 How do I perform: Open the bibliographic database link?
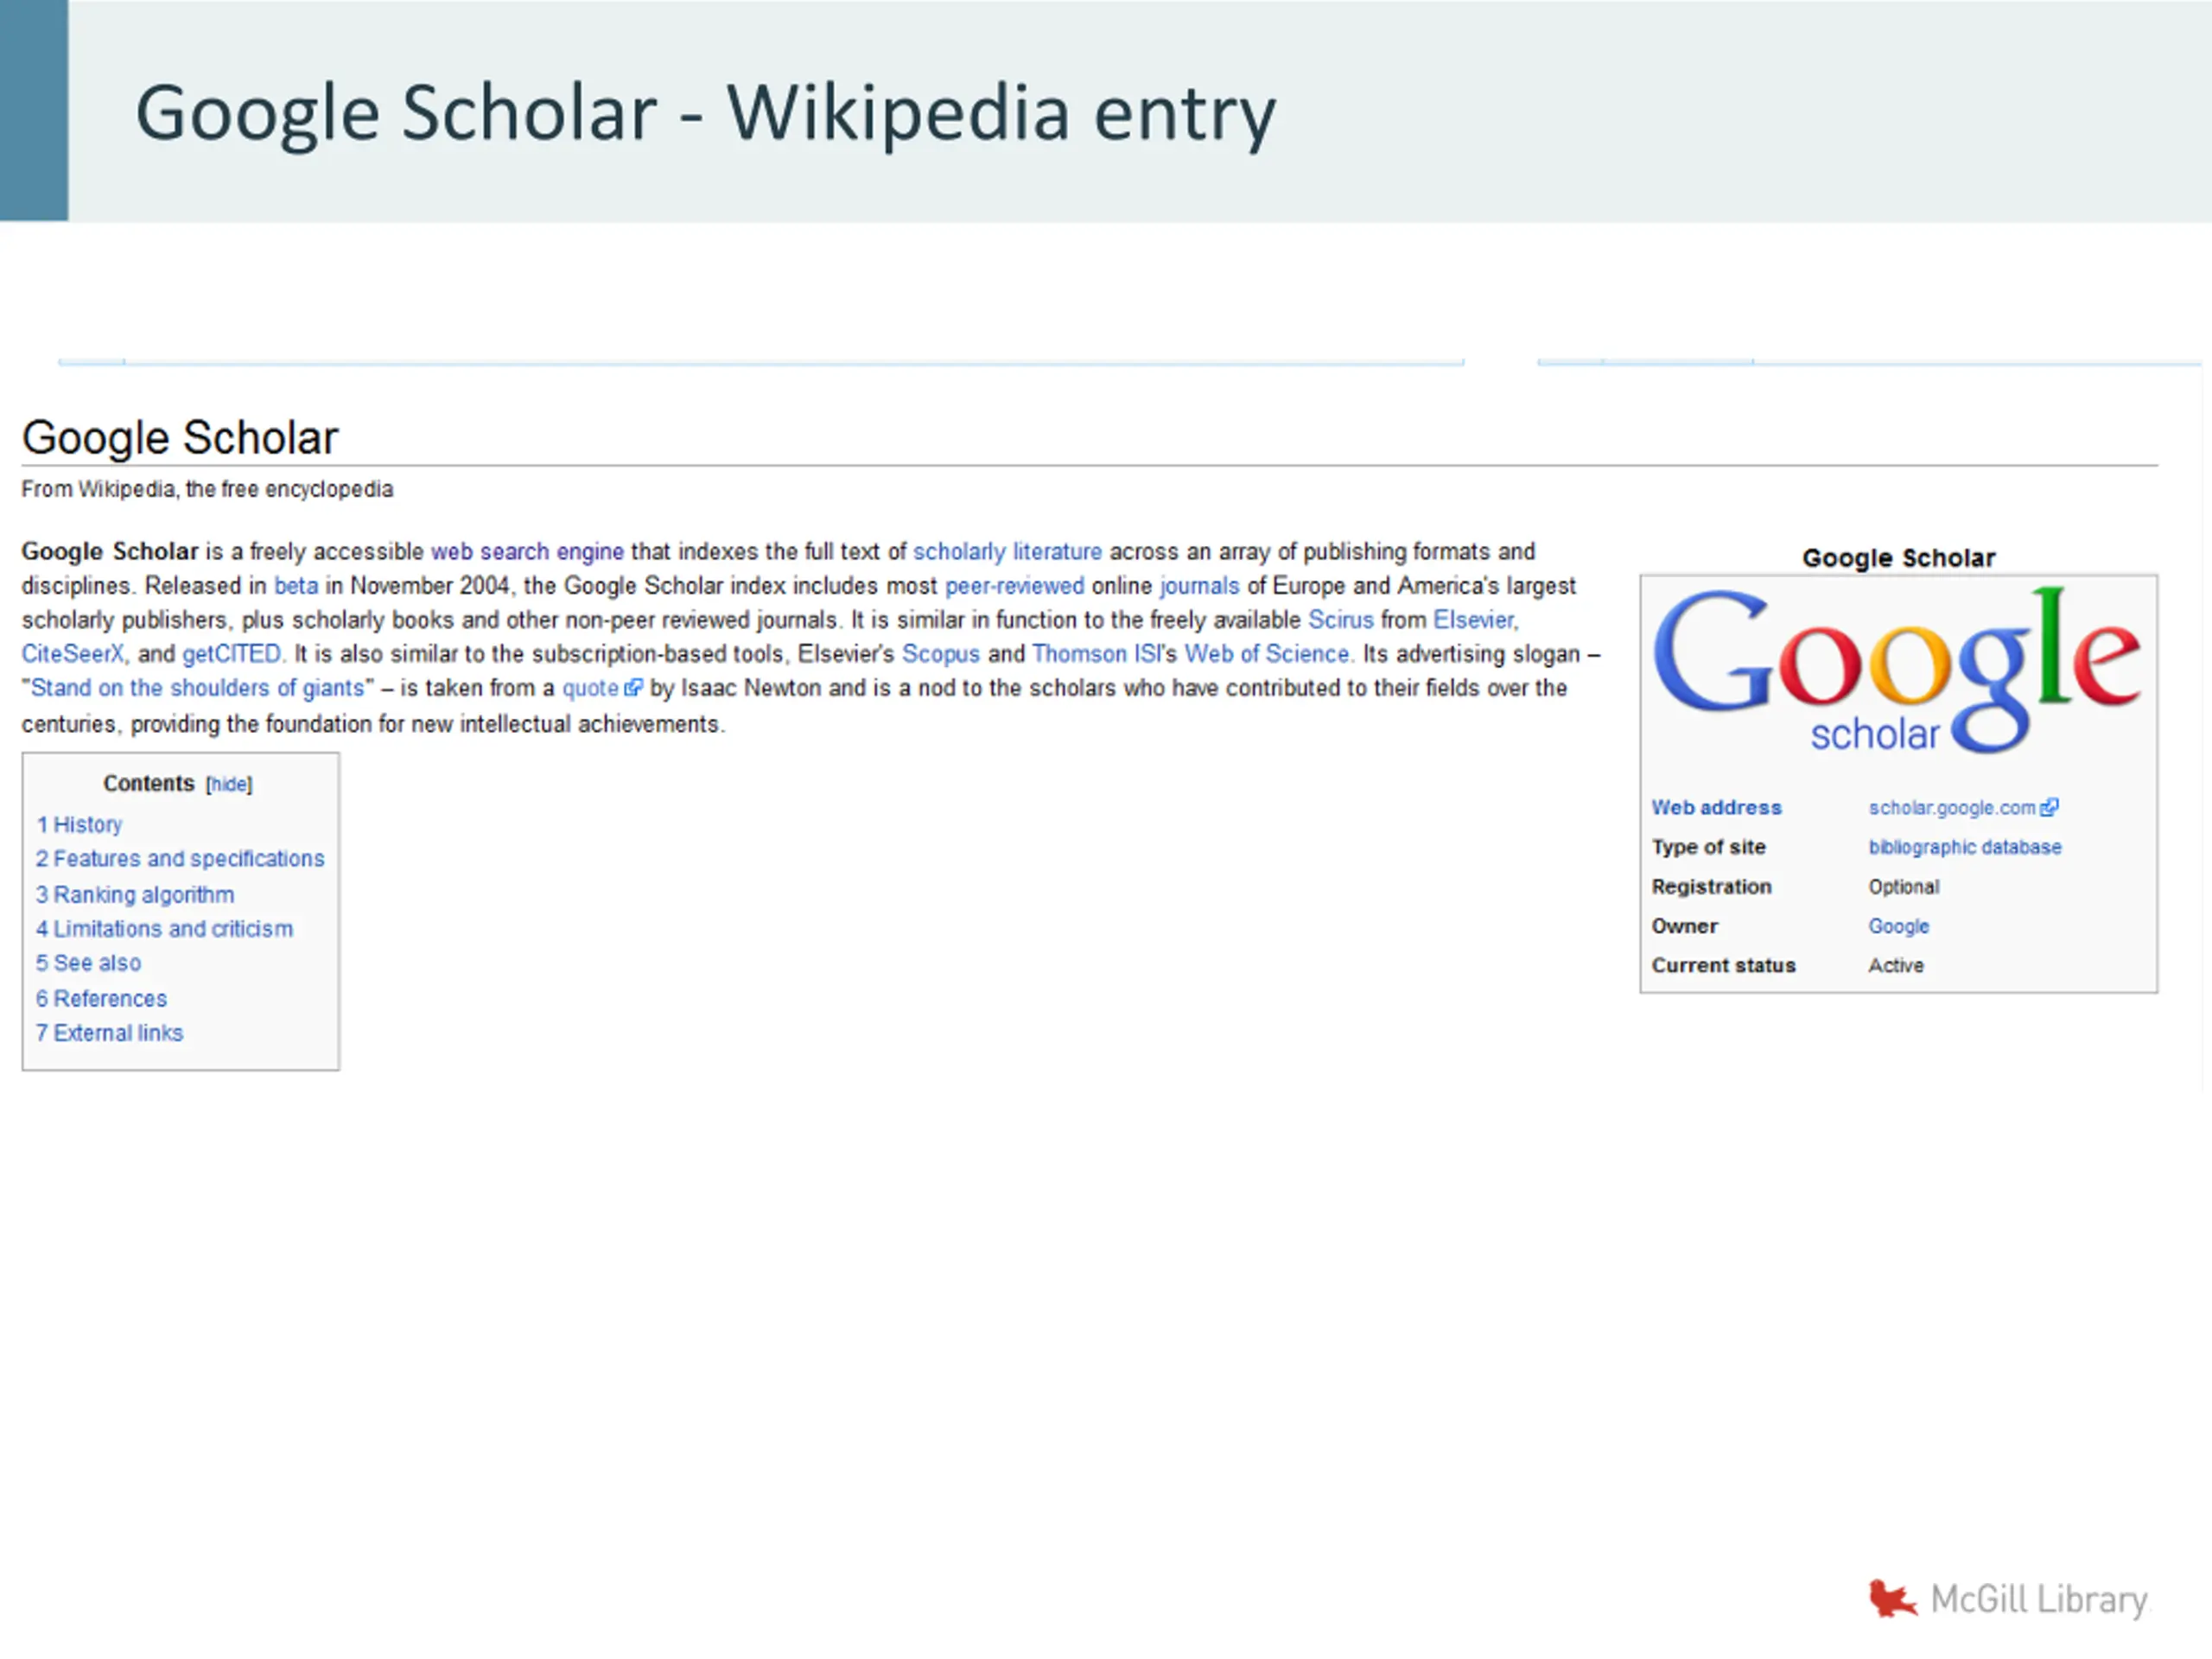point(1965,847)
